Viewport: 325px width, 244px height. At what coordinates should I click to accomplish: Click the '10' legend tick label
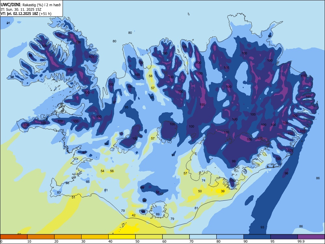coord(29,241)
